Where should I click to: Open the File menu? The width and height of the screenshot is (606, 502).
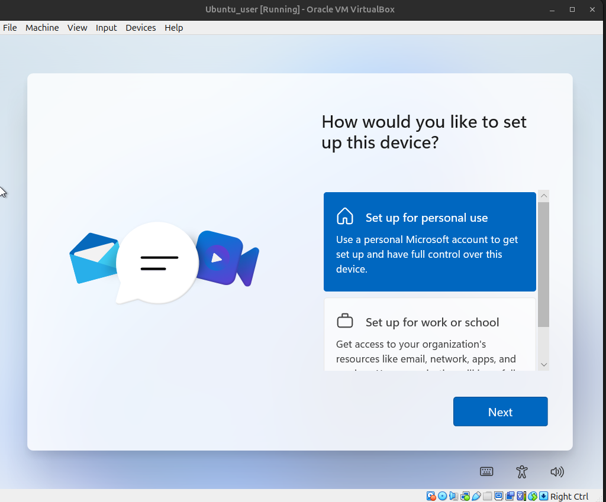pos(9,28)
